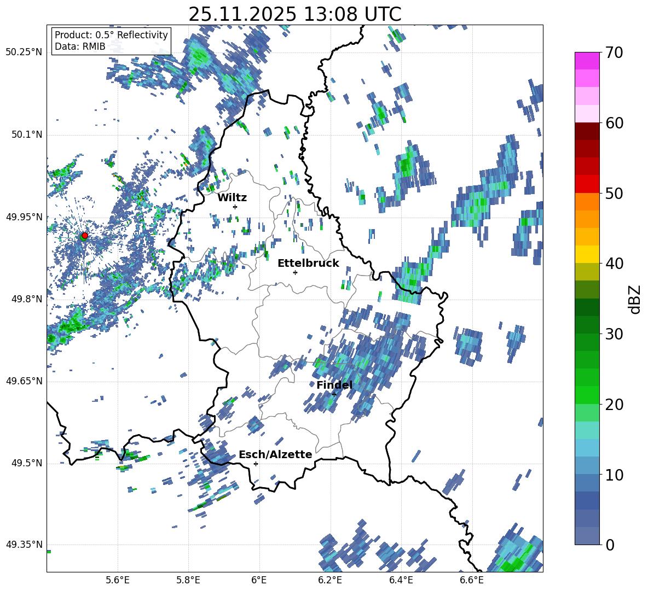Pick the orange colorbar swatch just under 50
The image size is (648, 591).
(x=587, y=202)
